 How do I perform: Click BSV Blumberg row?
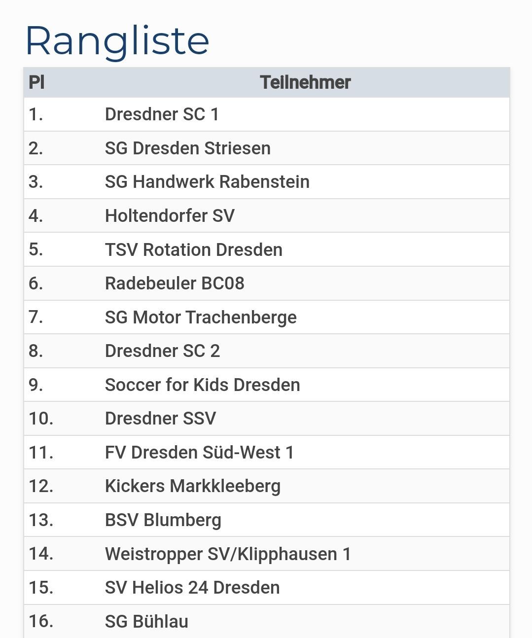pyautogui.click(x=267, y=520)
